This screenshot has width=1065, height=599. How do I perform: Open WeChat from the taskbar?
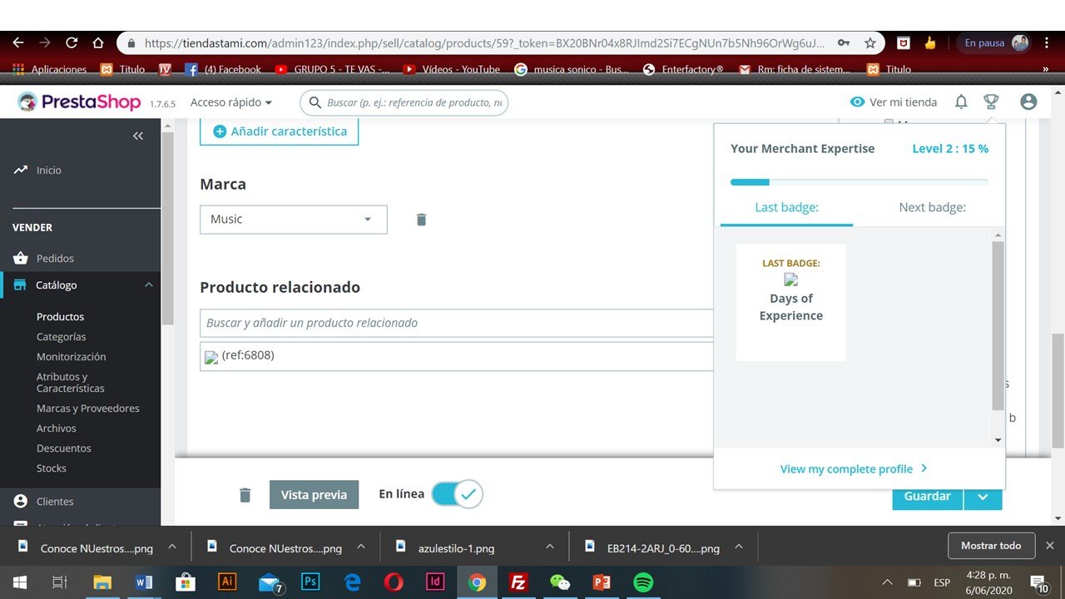click(x=560, y=582)
